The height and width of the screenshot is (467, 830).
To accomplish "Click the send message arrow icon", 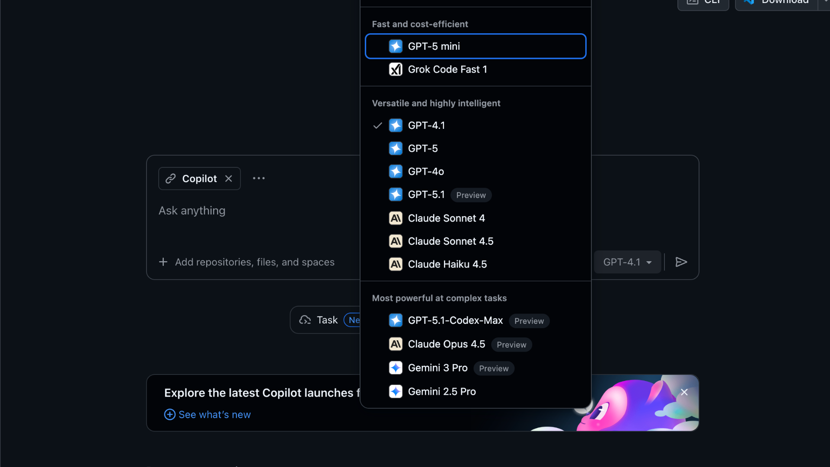I will (x=681, y=262).
